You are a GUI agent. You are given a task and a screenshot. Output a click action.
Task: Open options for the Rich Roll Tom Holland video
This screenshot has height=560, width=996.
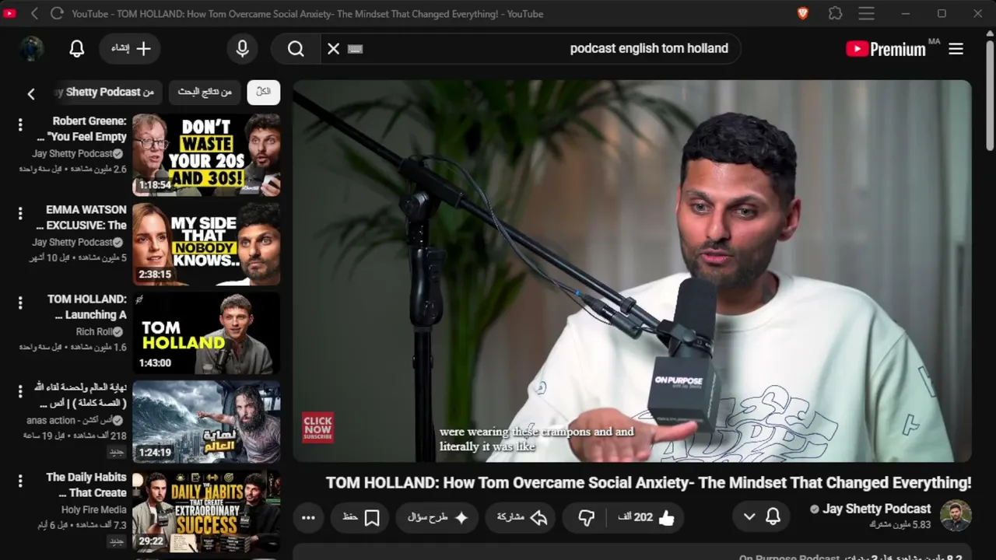coord(20,303)
